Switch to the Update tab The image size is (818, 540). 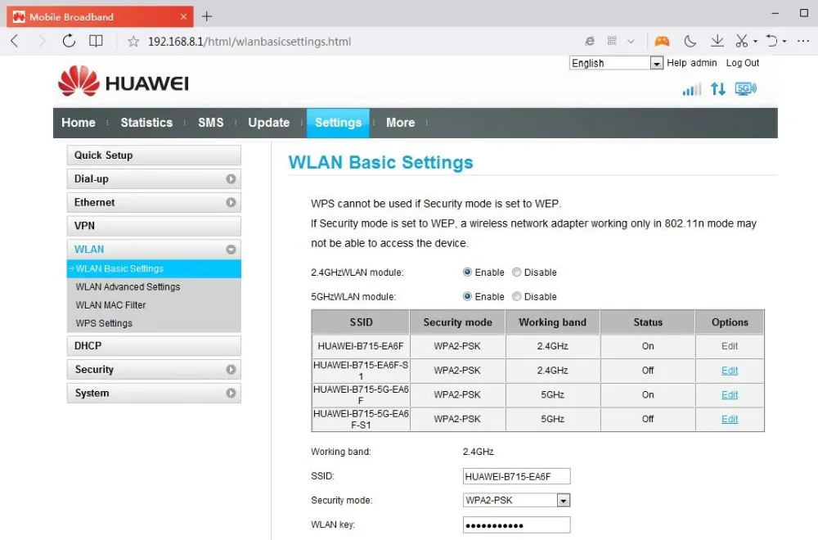[x=268, y=123]
